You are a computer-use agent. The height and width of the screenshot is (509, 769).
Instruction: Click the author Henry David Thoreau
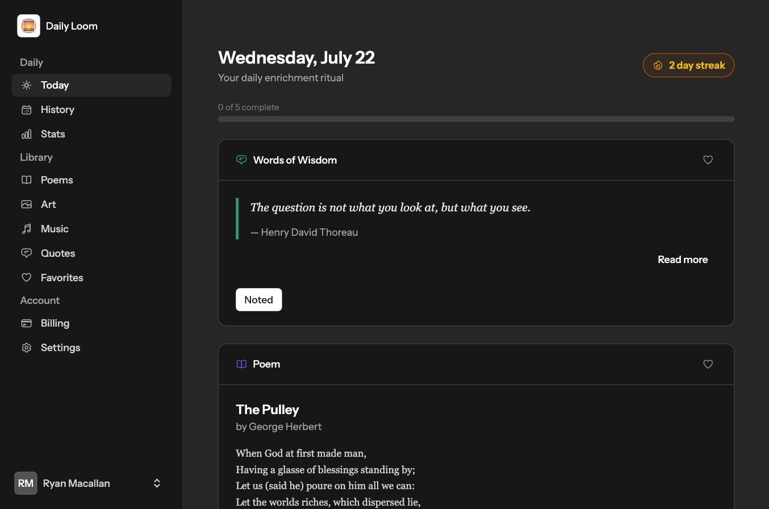(310, 232)
